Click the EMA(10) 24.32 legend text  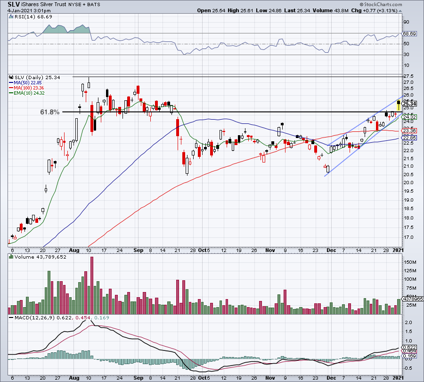tap(29, 93)
